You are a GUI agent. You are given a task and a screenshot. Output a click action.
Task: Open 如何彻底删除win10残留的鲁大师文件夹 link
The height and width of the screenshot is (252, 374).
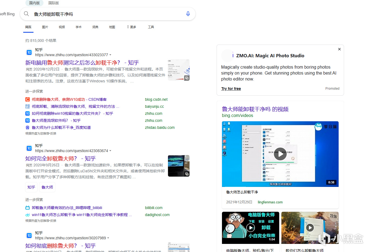[x=72, y=113]
